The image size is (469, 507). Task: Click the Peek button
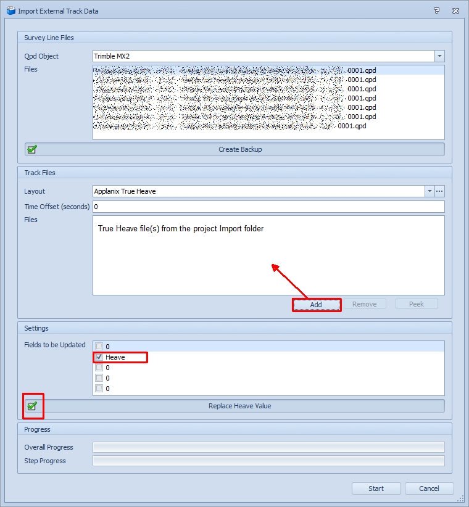417,304
